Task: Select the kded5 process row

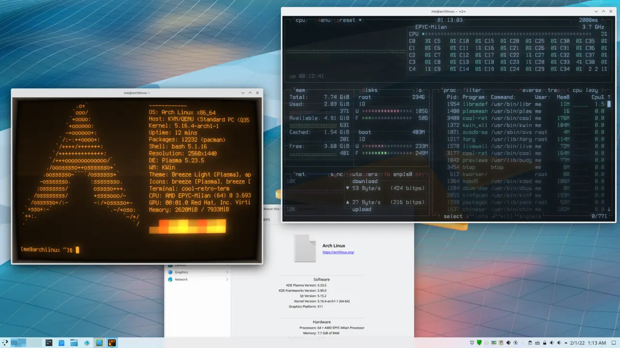Action: pos(526,181)
